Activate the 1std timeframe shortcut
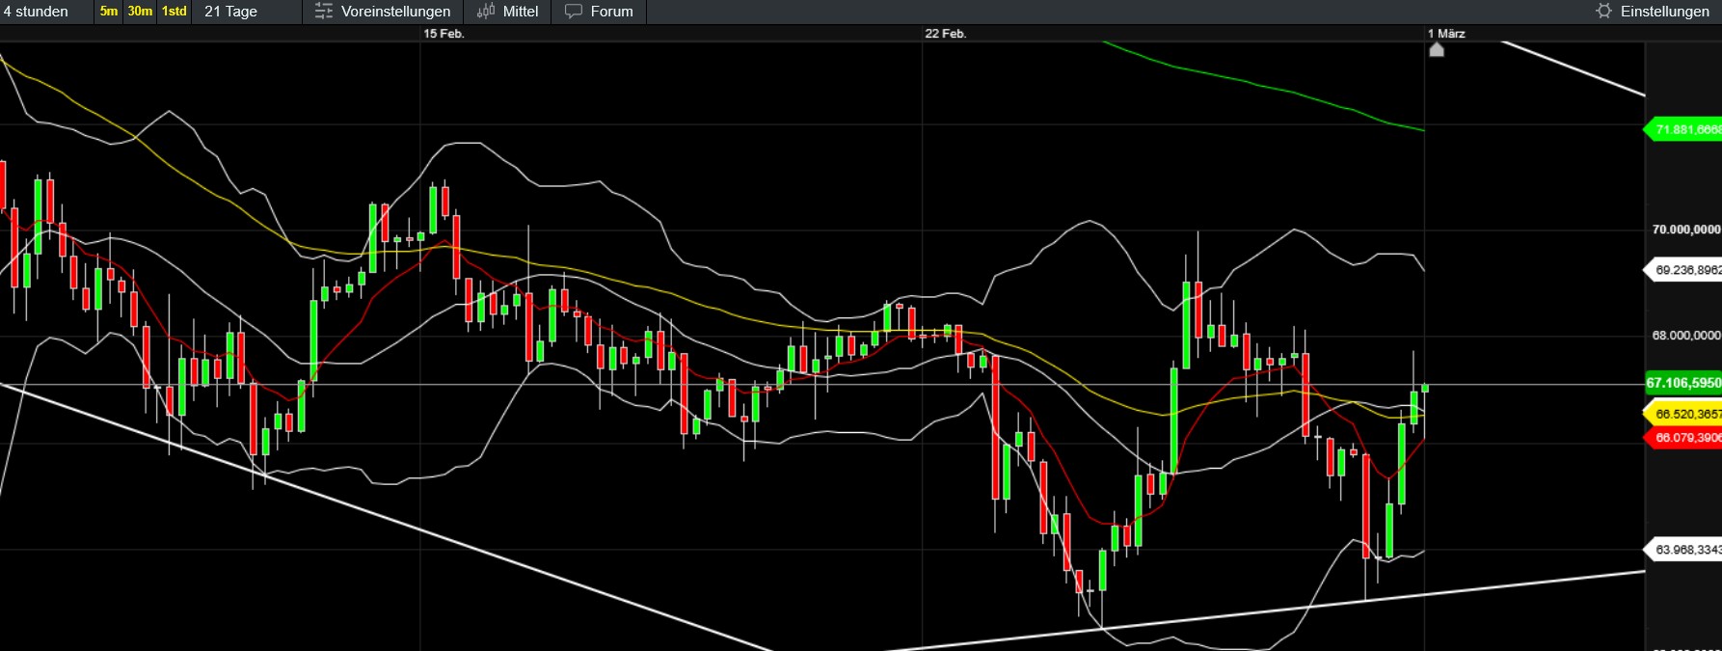Viewport: 1722px width, 651px height. [175, 12]
